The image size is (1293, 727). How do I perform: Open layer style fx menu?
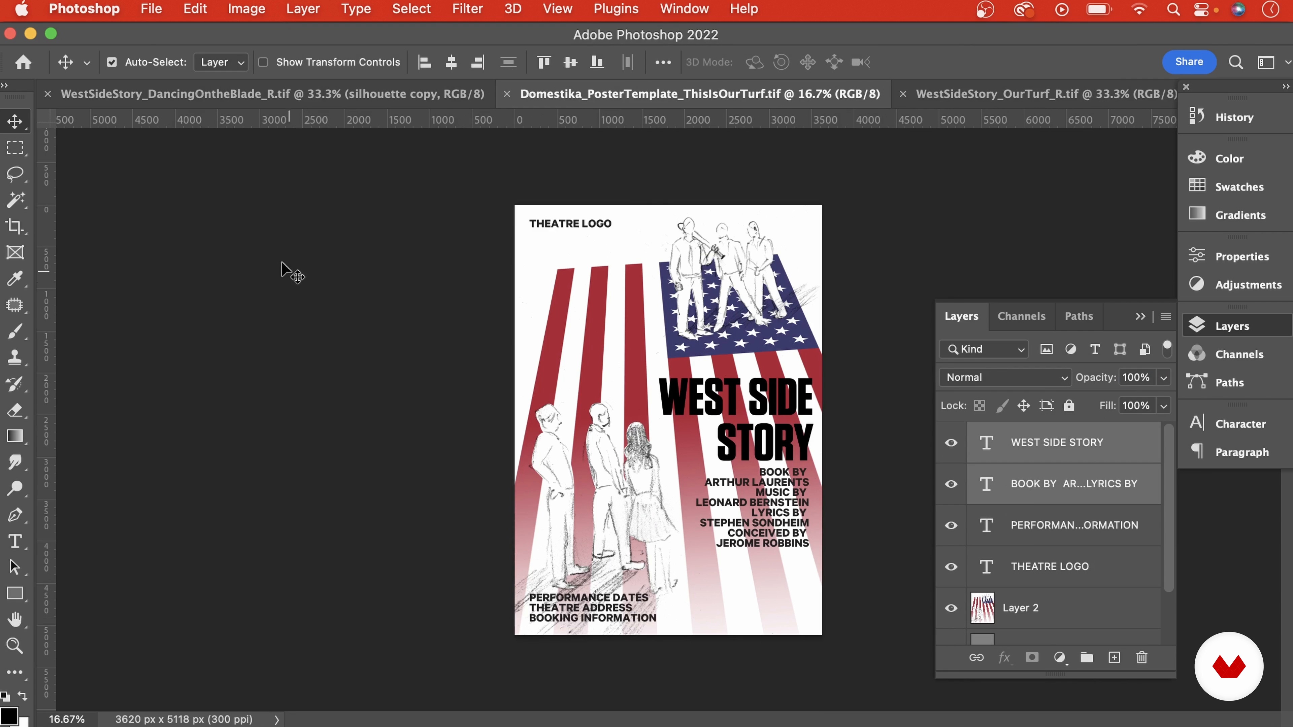(1004, 657)
